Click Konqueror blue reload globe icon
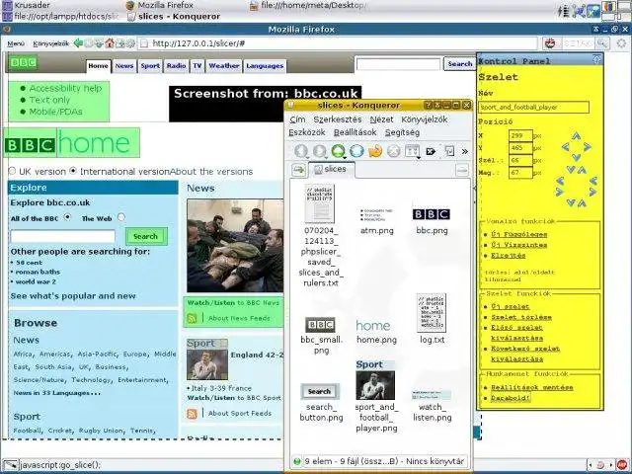Viewport: 632px width, 474px height. (x=356, y=151)
